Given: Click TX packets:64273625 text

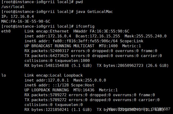Looking at the screenshot, I should tap(47, 56).
